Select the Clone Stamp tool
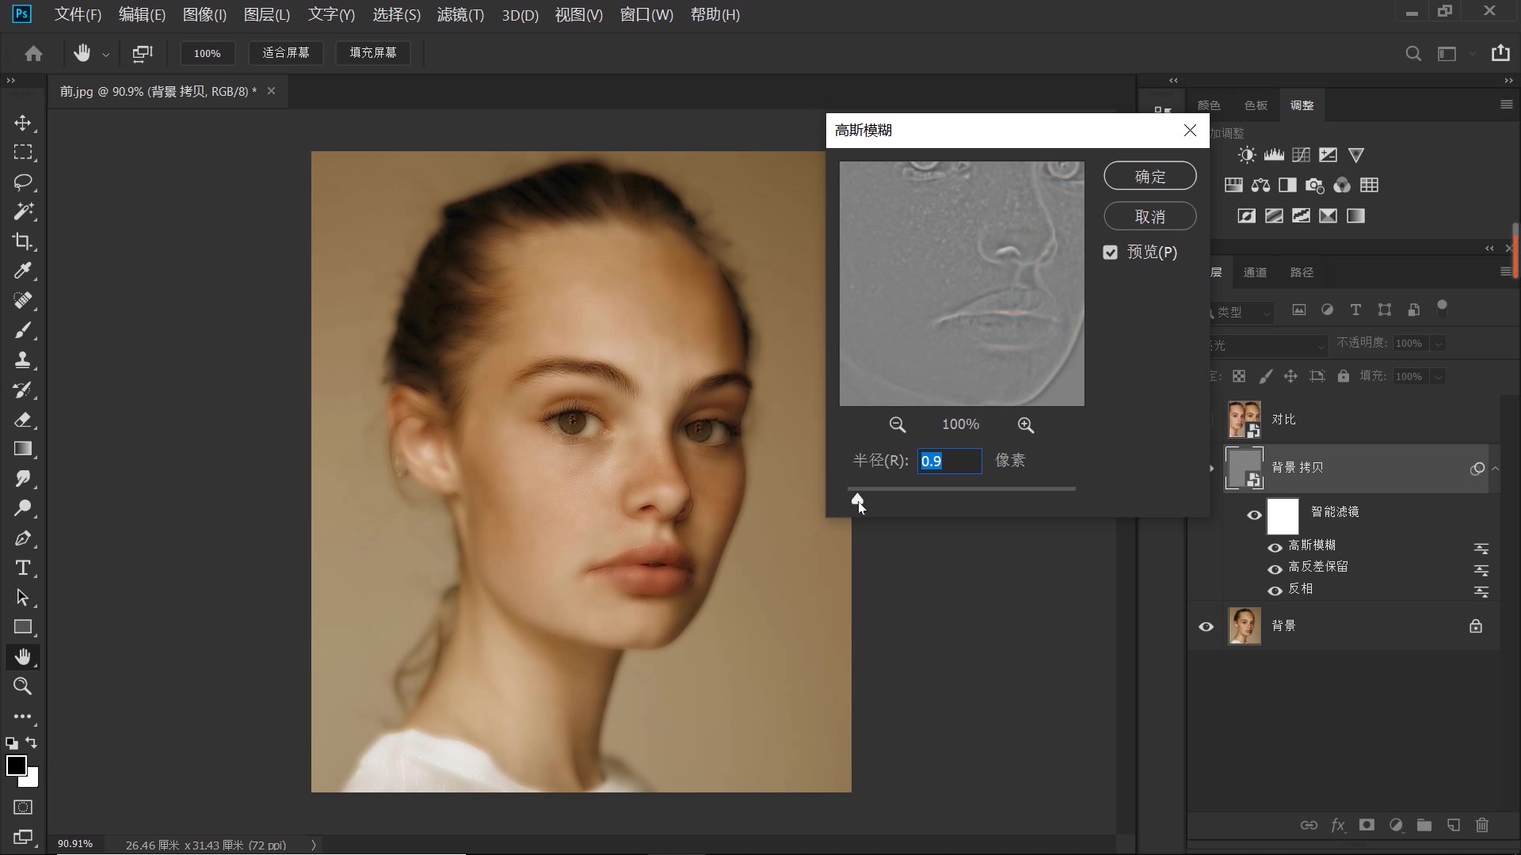Viewport: 1521px width, 855px height. pos(22,360)
